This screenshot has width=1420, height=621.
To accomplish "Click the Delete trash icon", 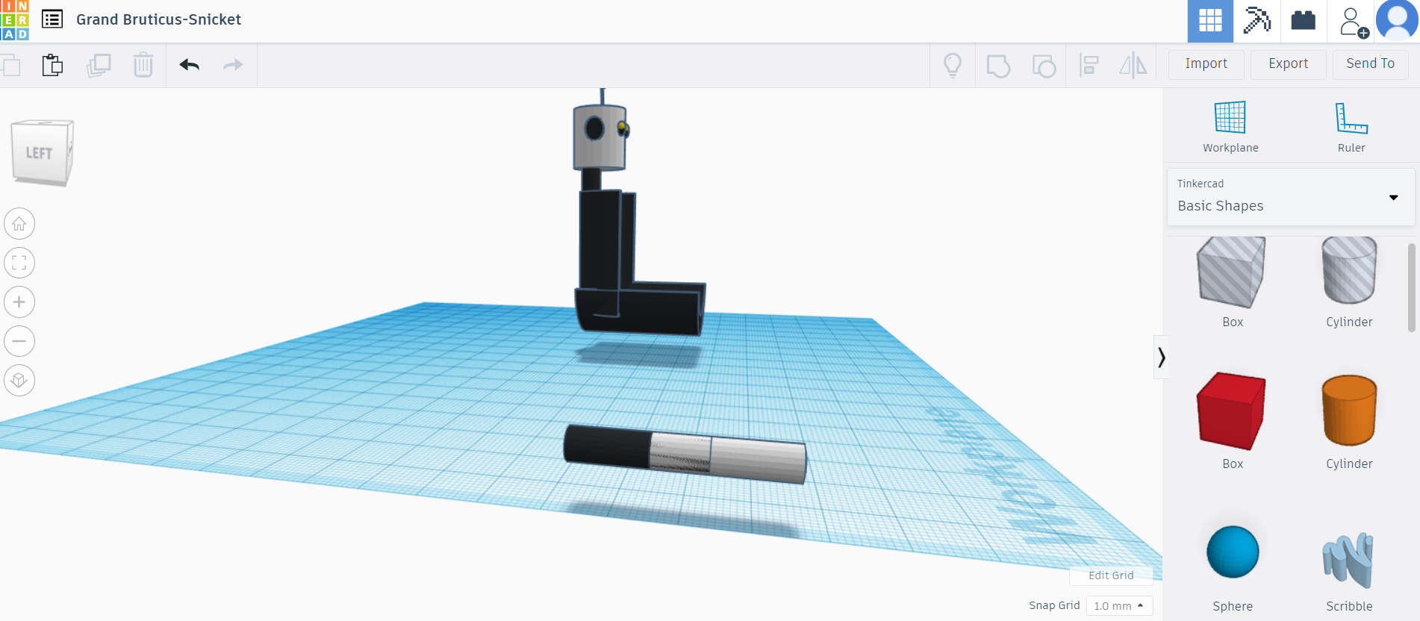I will tap(143, 65).
